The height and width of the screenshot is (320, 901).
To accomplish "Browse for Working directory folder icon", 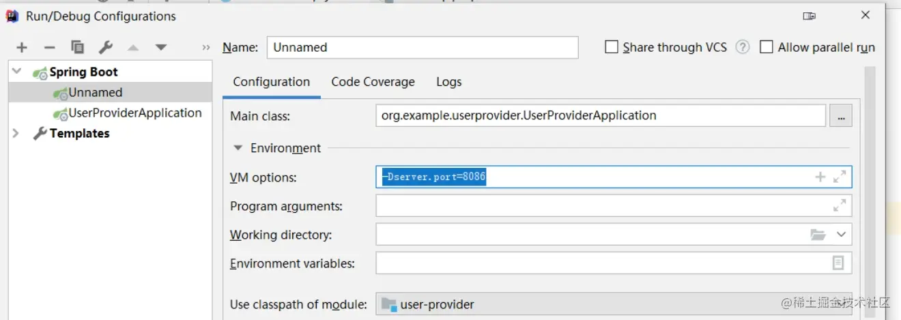I will coord(818,235).
